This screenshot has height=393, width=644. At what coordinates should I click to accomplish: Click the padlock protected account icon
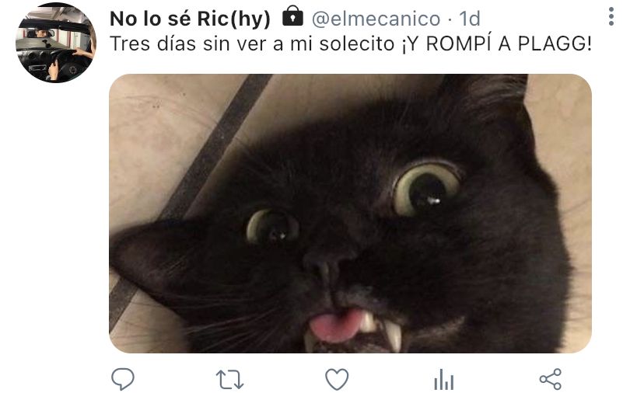292,16
